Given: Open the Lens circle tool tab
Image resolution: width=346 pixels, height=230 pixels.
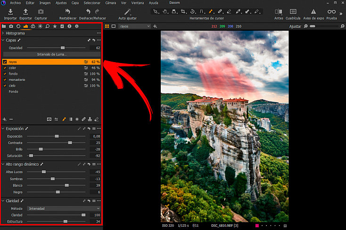Looking at the screenshot, I should (18, 26).
